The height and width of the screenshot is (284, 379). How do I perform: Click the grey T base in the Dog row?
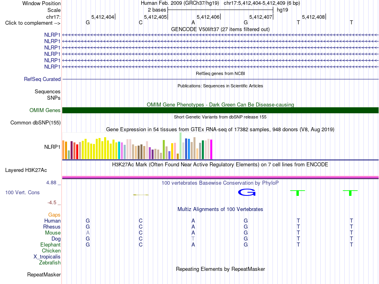click(193, 239)
